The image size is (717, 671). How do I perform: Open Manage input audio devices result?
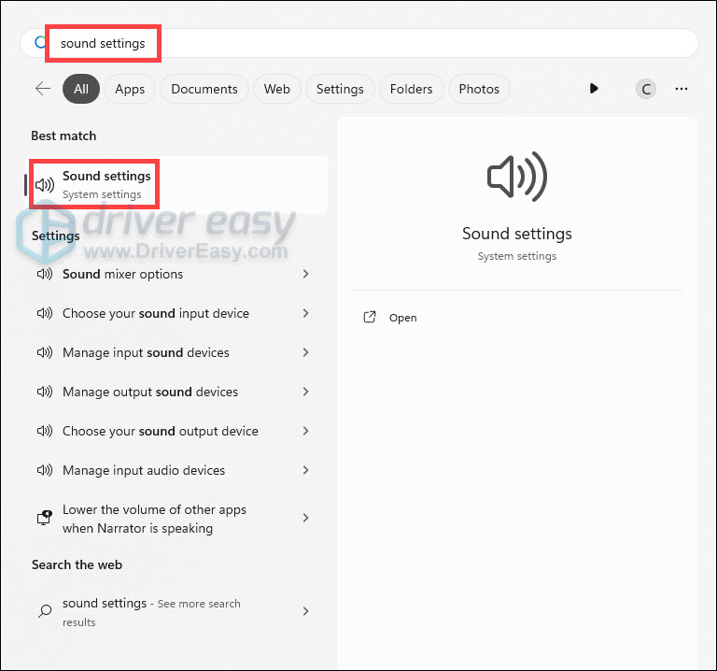[x=174, y=470]
